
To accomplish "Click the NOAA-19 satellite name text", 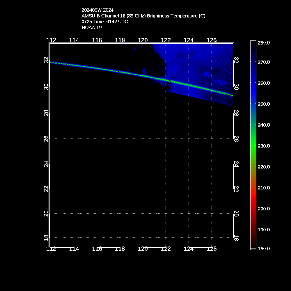I will [92, 28].
